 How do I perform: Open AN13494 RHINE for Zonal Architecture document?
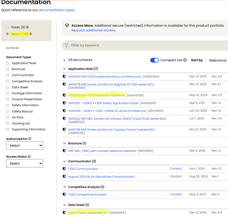107,111
